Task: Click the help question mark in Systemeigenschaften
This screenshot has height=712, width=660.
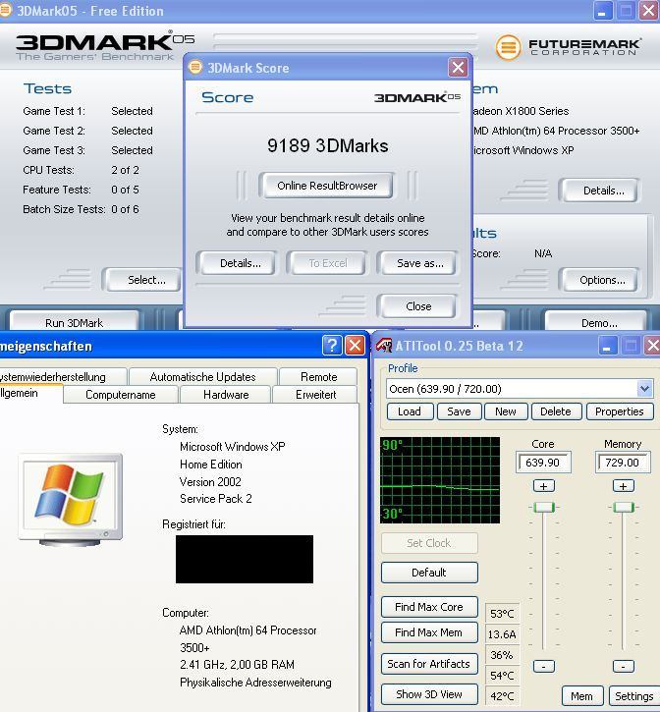Action: click(x=332, y=346)
